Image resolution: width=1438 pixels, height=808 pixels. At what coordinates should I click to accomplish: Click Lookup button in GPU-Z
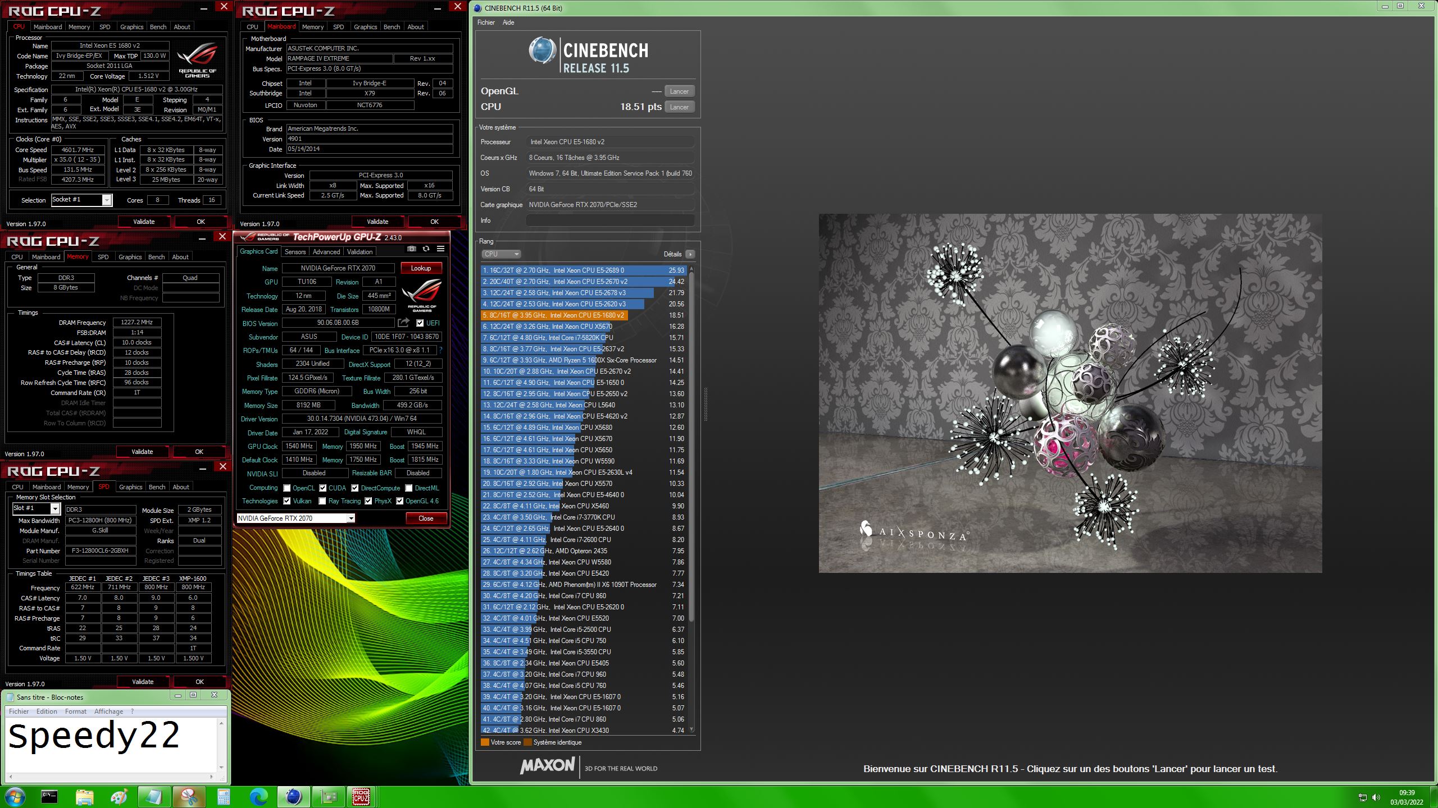tap(421, 268)
